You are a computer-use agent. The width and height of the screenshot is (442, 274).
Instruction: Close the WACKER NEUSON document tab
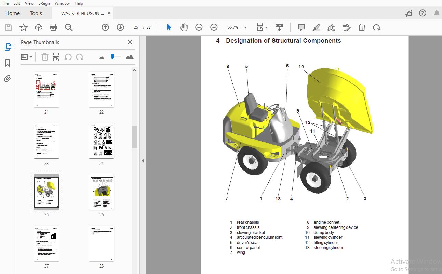coord(109,13)
